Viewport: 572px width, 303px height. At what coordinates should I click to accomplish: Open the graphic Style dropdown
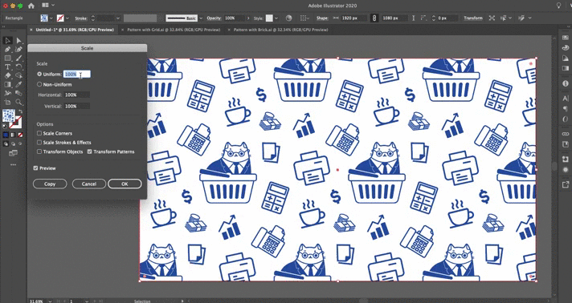coord(276,18)
